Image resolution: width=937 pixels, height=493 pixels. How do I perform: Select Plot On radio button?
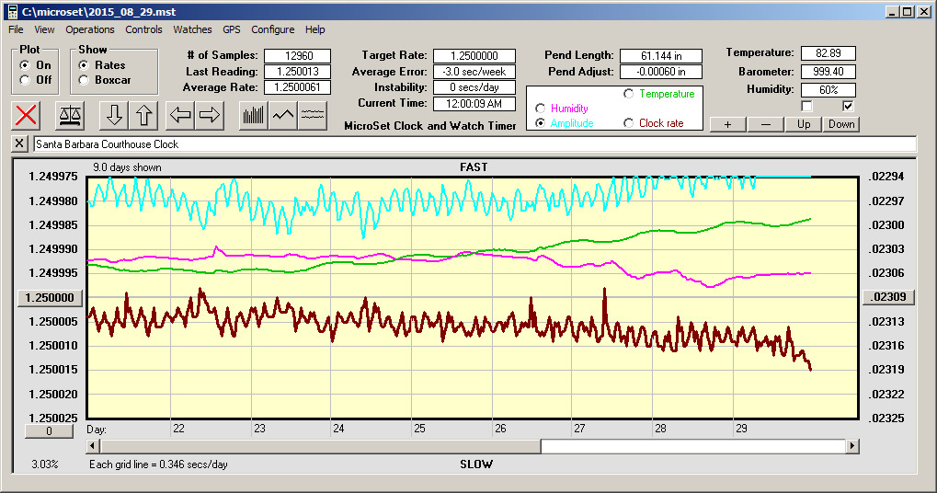(25, 65)
